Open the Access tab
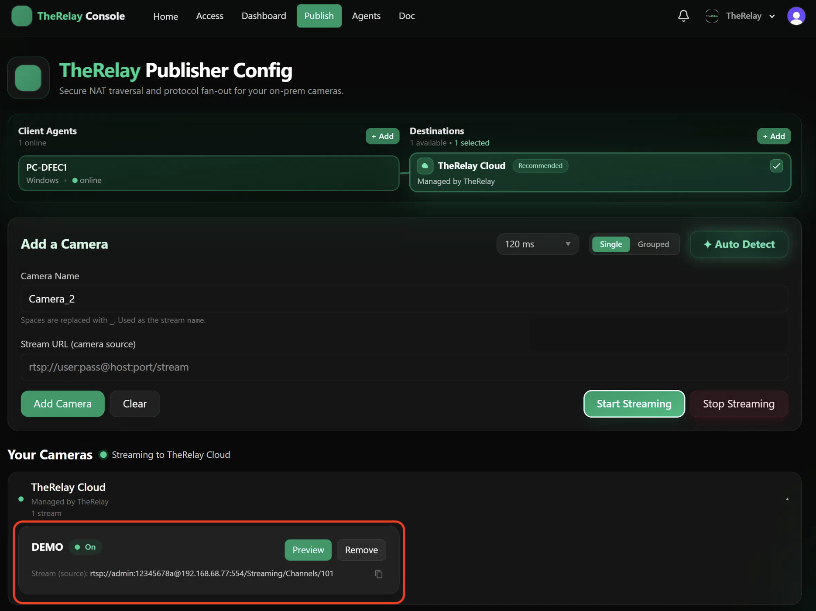 209,16
